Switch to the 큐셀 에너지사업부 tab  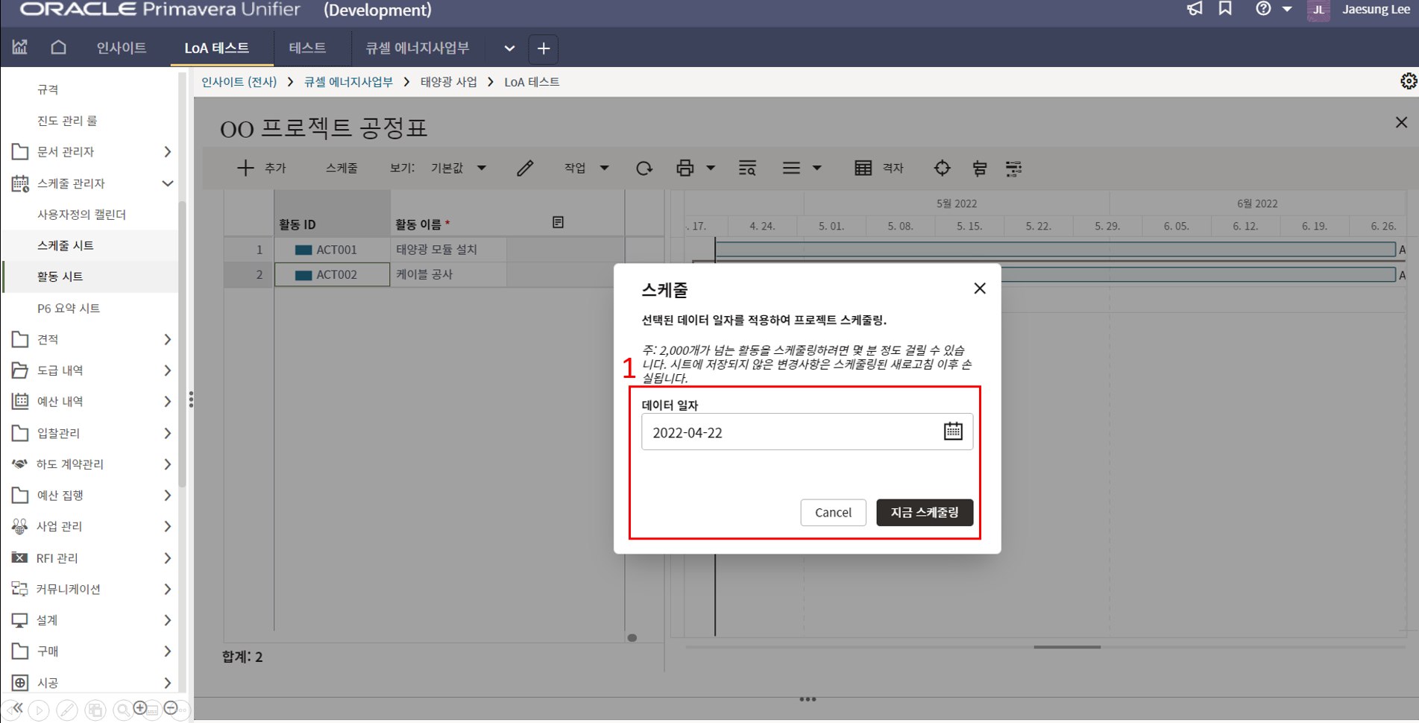point(417,48)
